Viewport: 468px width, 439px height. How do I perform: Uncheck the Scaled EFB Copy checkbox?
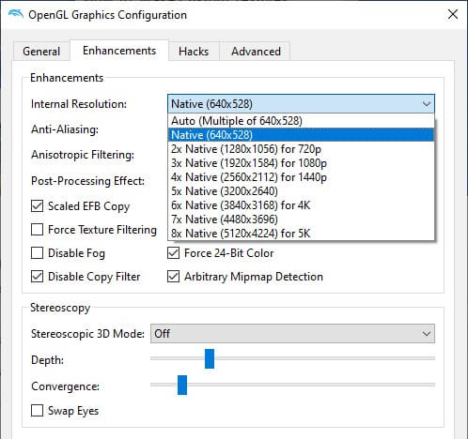(x=37, y=206)
